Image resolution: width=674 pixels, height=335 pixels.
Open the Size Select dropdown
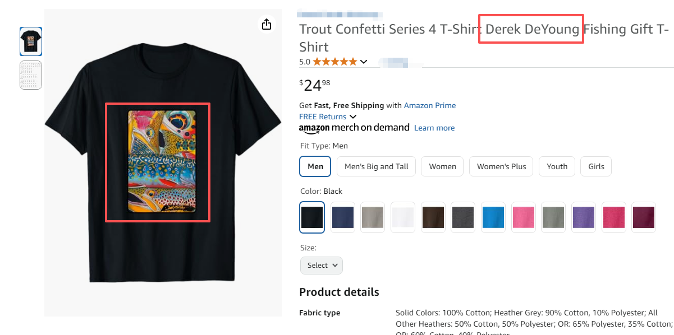(x=322, y=265)
